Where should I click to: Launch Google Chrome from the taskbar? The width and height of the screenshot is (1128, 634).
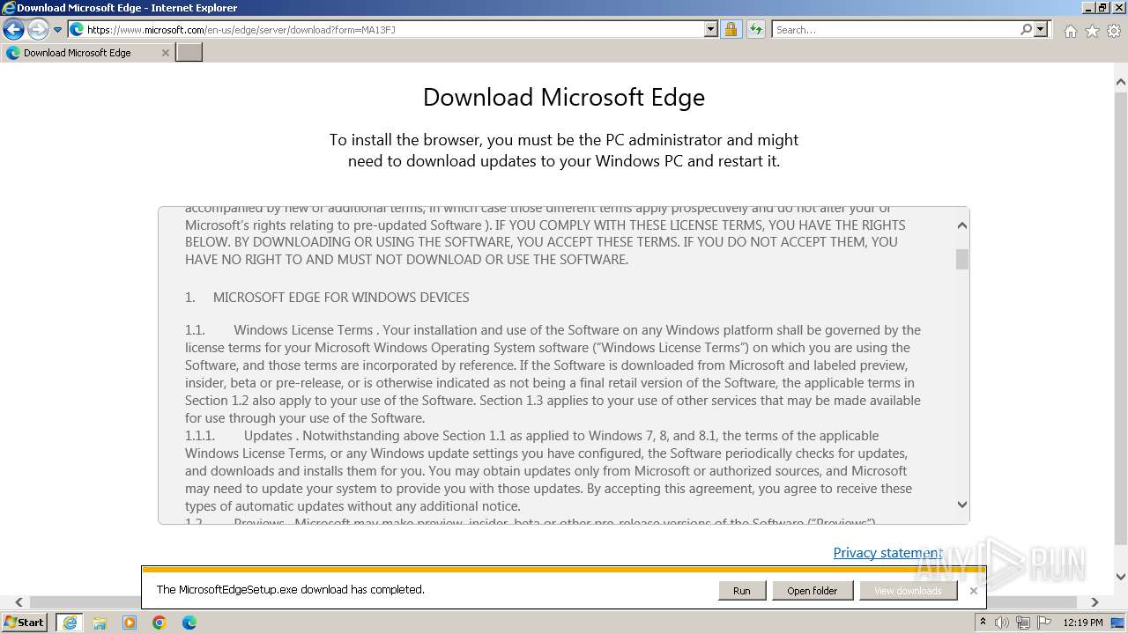160,623
